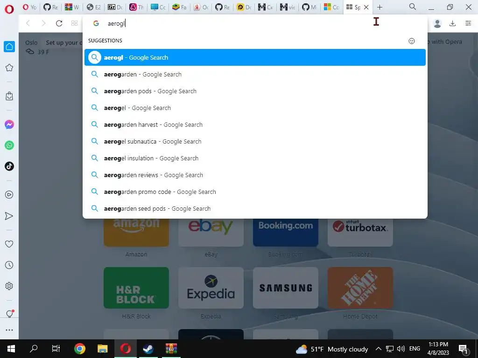Open the H&R Block speed dial tile

[136, 288]
